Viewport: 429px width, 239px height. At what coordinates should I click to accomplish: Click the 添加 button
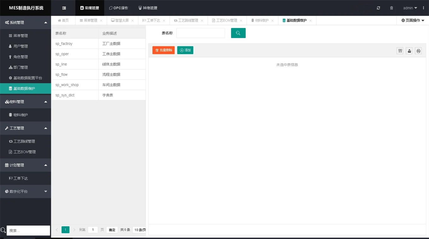(185, 50)
